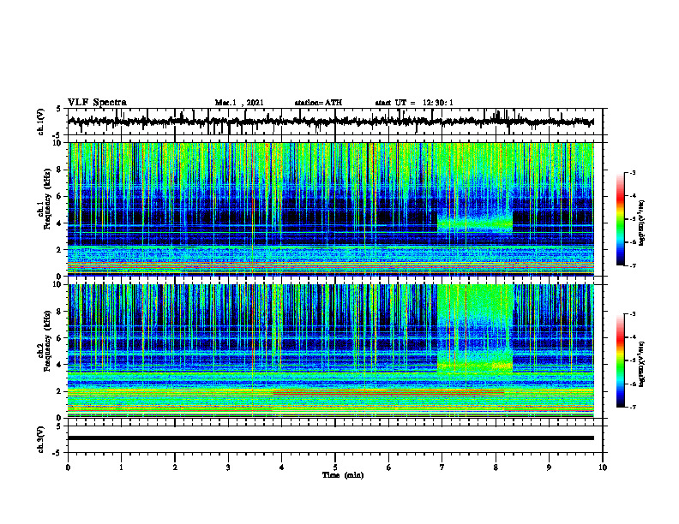
Task: Click the ch.1 "Frequency (kHz)" axis label
Action: [47, 198]
